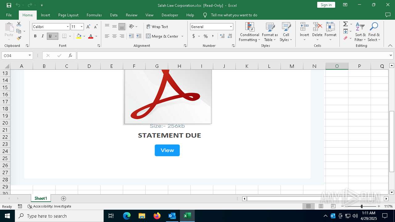Click Increase Decimal icon

click(x=222, y=36)
